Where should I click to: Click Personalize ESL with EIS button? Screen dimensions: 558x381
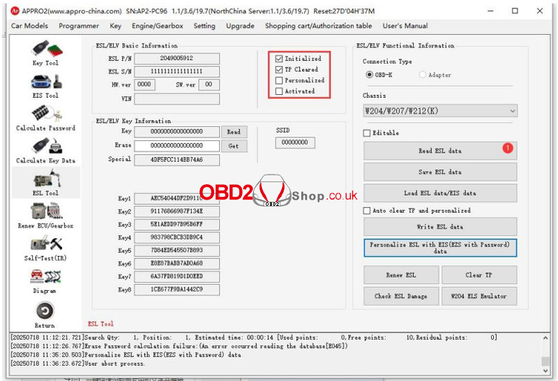(x=440, y=248)
